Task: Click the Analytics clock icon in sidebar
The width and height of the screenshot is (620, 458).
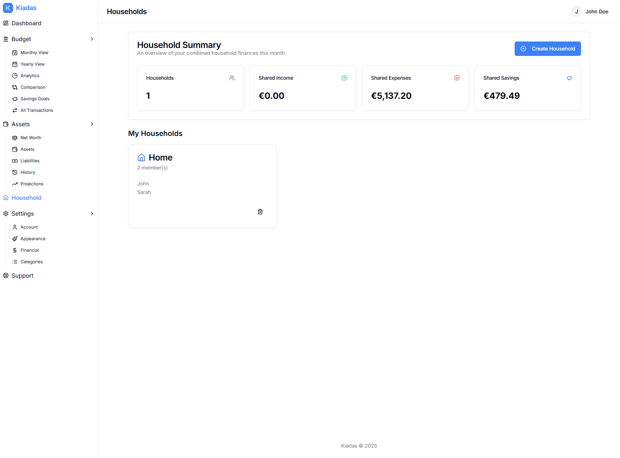Action: tap(15, 75)
